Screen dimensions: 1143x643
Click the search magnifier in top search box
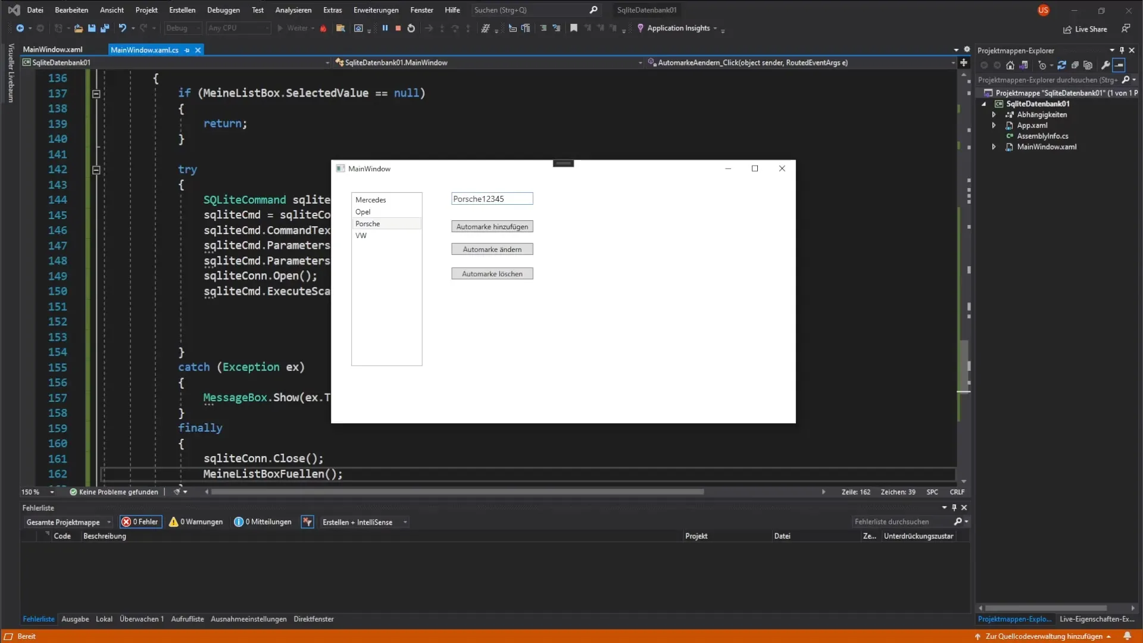(x=594, y=10)
